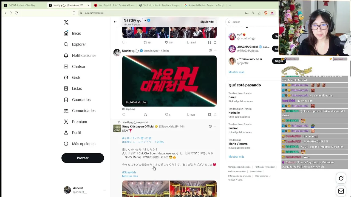The width and height of the screenshot is (351, 197).
Task: Open Listas in sidebar
Action: coord(73,88)
